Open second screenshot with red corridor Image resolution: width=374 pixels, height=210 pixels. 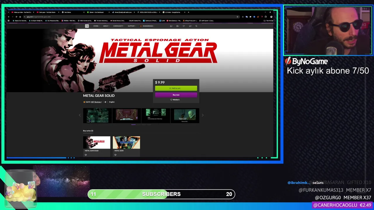(127, 116)
